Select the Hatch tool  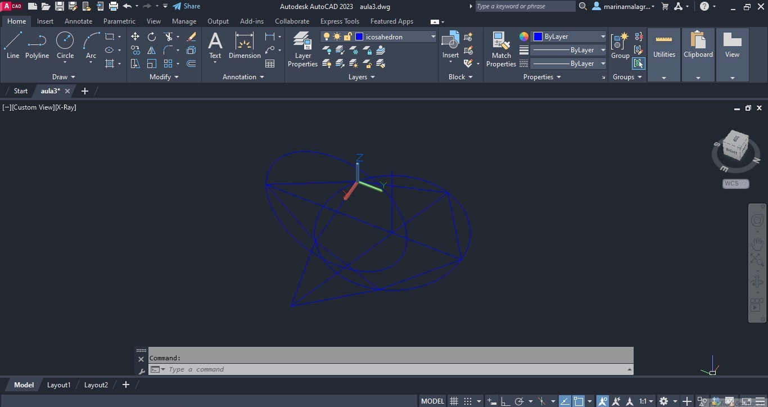pos(110,64)
